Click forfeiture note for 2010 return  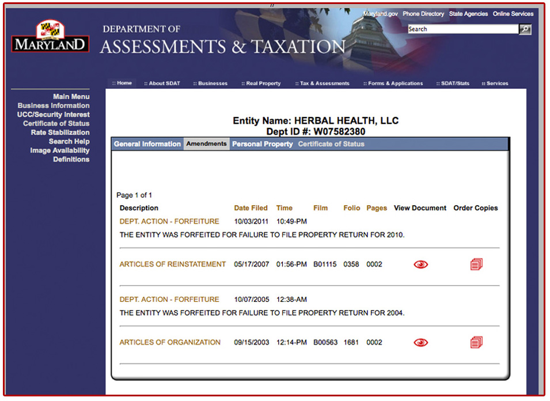262,234
